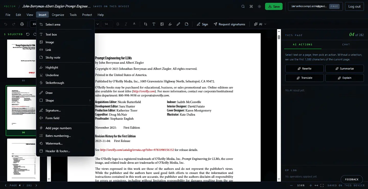The image size is (368, 189).
Task: Open the font dropdown arrow beside size 14
Action: pos(97,24)
